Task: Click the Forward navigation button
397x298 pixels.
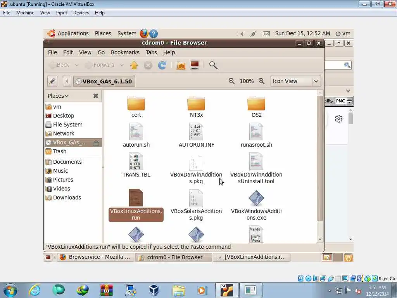Action: 100,65
